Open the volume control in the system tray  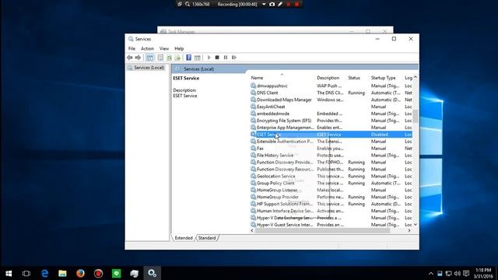click(457, 273)
